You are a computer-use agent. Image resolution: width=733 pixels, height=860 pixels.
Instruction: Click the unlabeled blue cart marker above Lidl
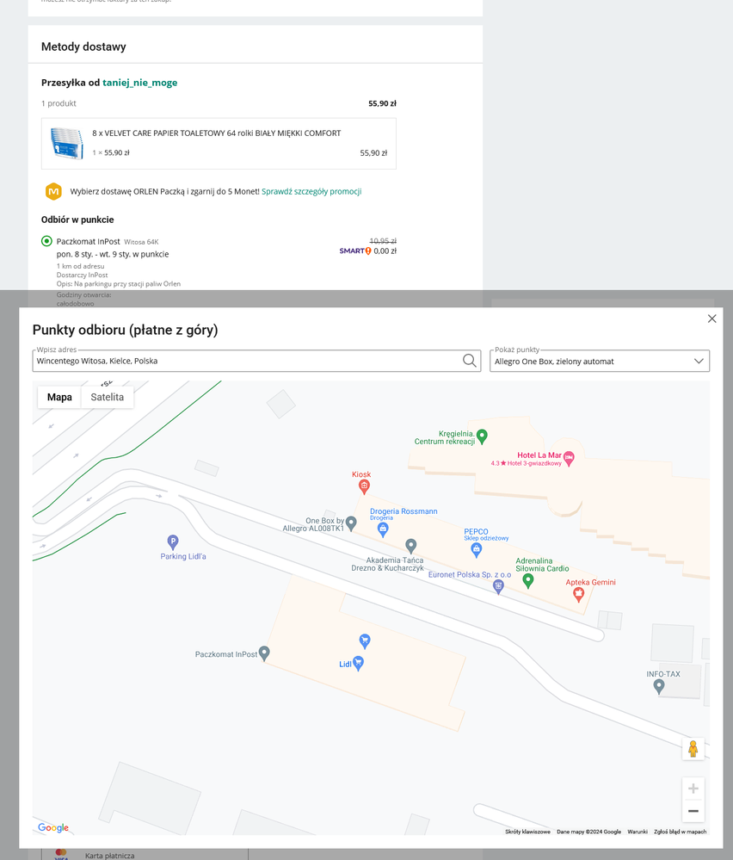pyautogui.click(x=365, y=640)
